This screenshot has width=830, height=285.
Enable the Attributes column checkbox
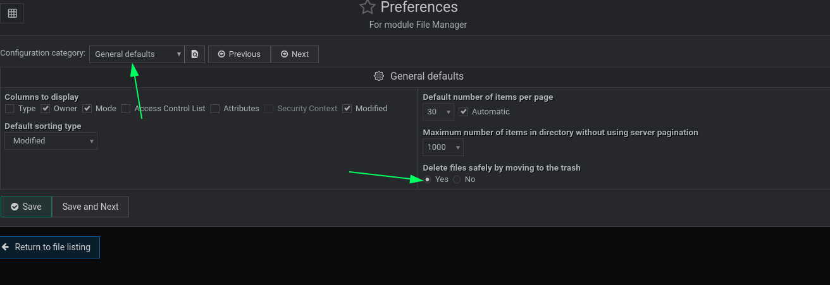point(215,109)
